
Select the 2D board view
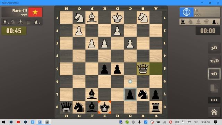tap(214, 74)
